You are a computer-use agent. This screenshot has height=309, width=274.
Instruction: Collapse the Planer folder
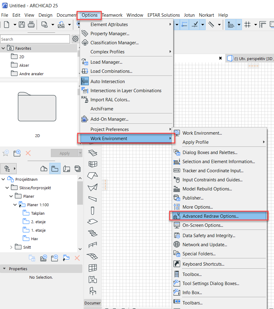[11, 196]
